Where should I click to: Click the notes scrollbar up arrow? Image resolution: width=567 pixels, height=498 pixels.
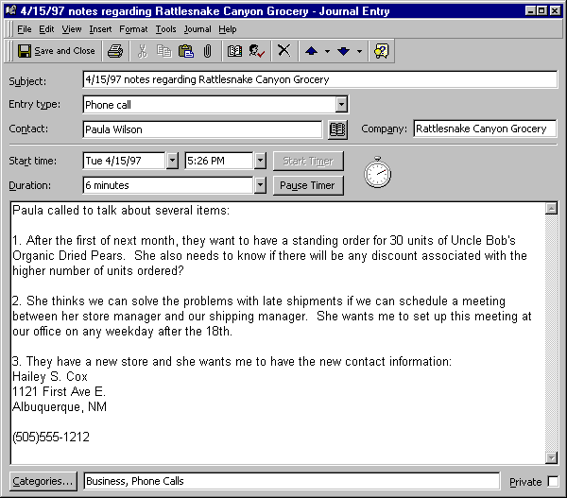click(551, 209)
